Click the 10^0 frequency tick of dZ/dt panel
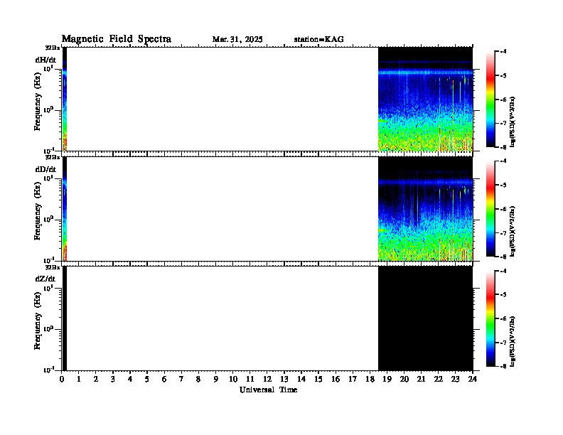563x435 pixels. pyautogui.click(x=49, y=329)
